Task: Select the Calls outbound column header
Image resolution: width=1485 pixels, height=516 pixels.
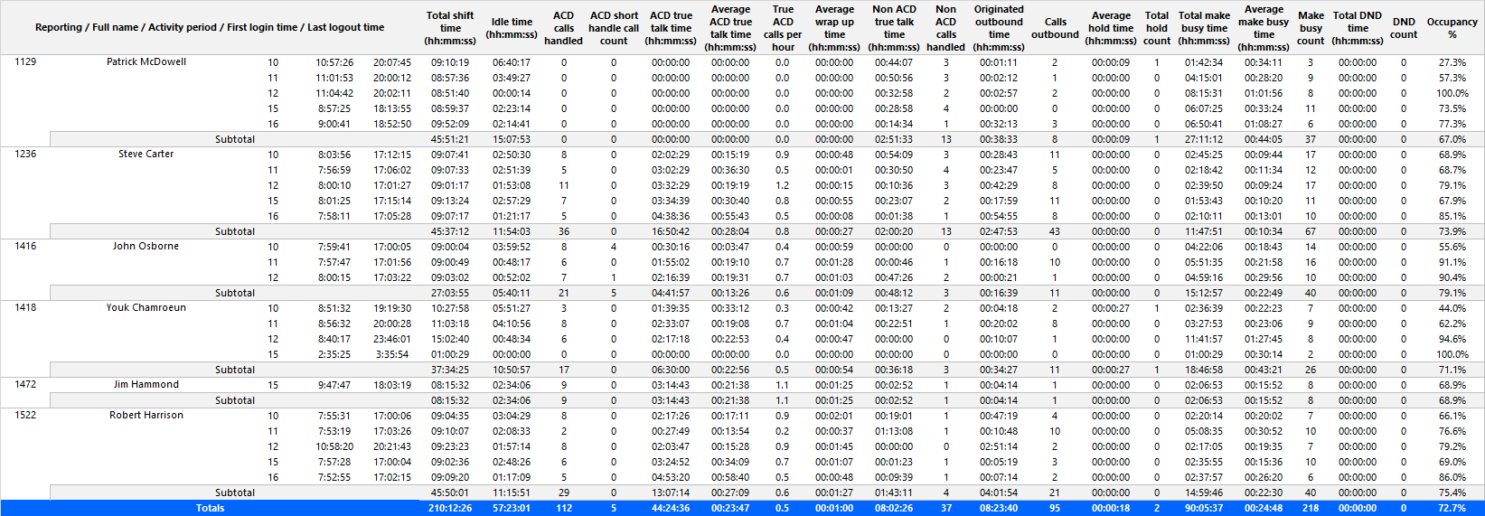Action: coord(1055,28)
